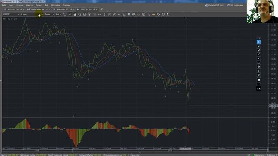Select the straight line tool in drawing panel

point(259,55)
